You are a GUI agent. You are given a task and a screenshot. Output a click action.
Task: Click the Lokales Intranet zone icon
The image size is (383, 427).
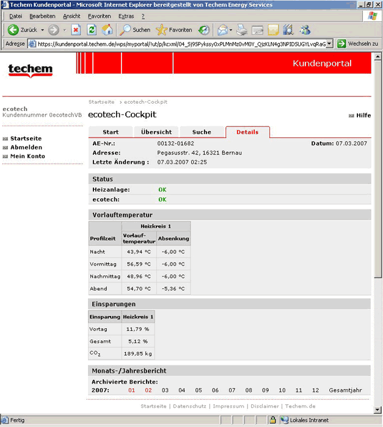click(285, 420)
